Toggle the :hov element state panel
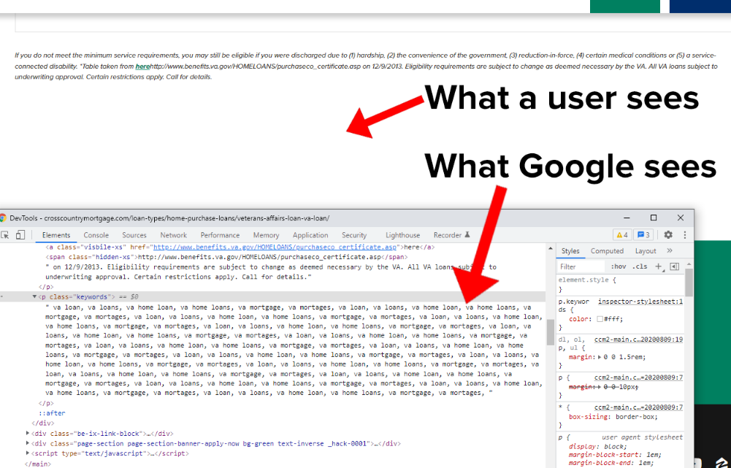 619,266
